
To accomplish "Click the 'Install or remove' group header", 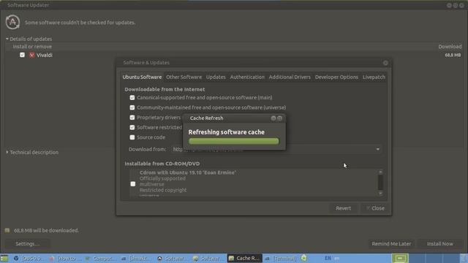I will (x=32, y=47).
